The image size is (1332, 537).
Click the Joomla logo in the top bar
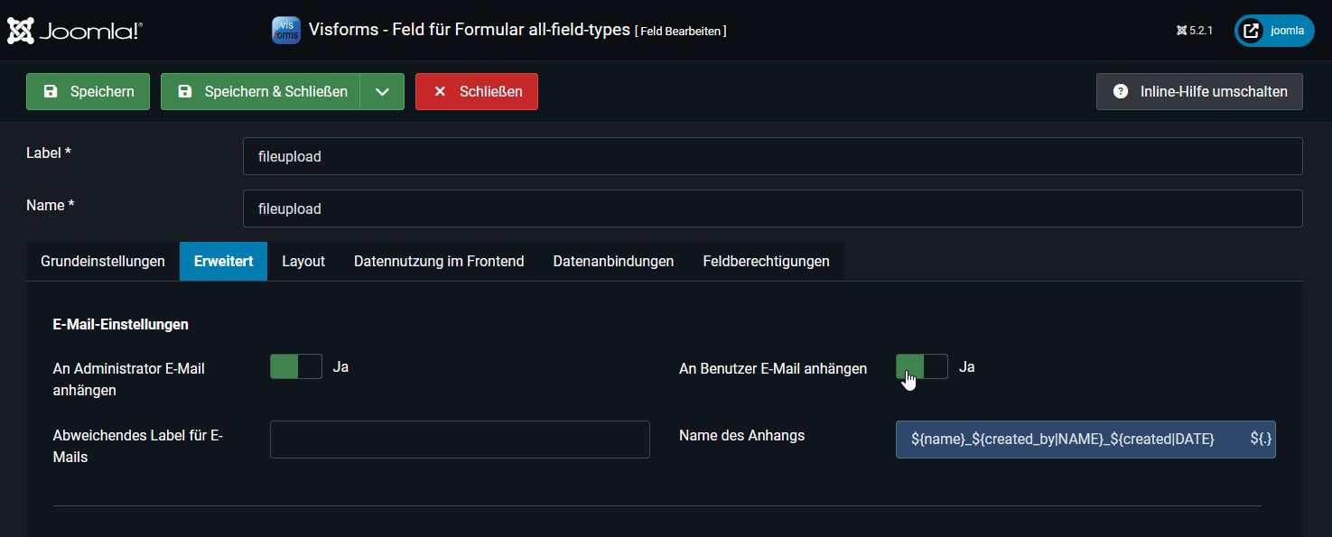[75, 29]
